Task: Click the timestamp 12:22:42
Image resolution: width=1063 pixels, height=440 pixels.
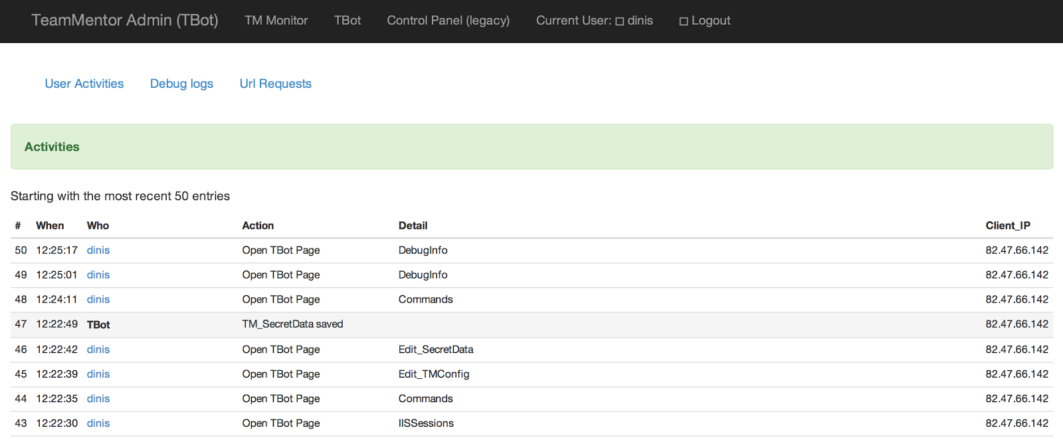Action: coord(56,350)
